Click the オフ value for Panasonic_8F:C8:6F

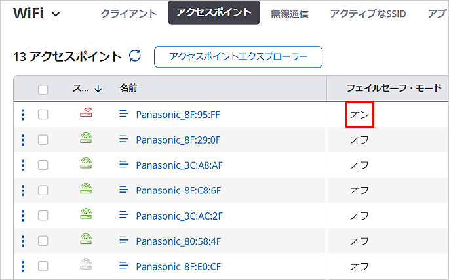(360, 191)
